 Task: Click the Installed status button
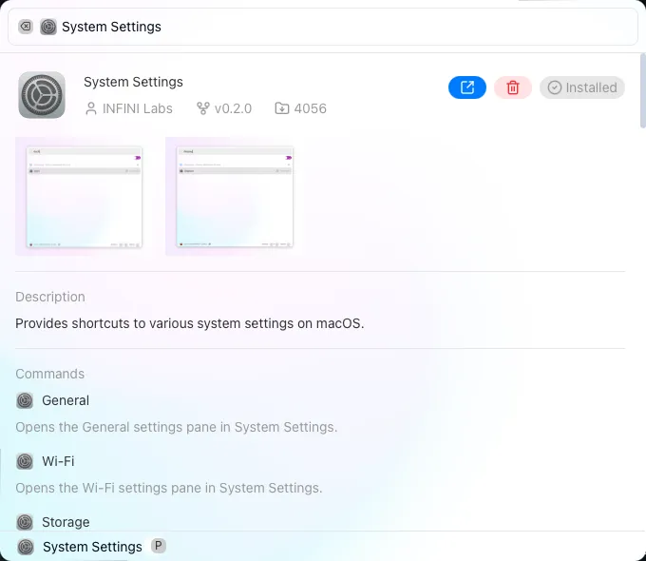(582, 87)
